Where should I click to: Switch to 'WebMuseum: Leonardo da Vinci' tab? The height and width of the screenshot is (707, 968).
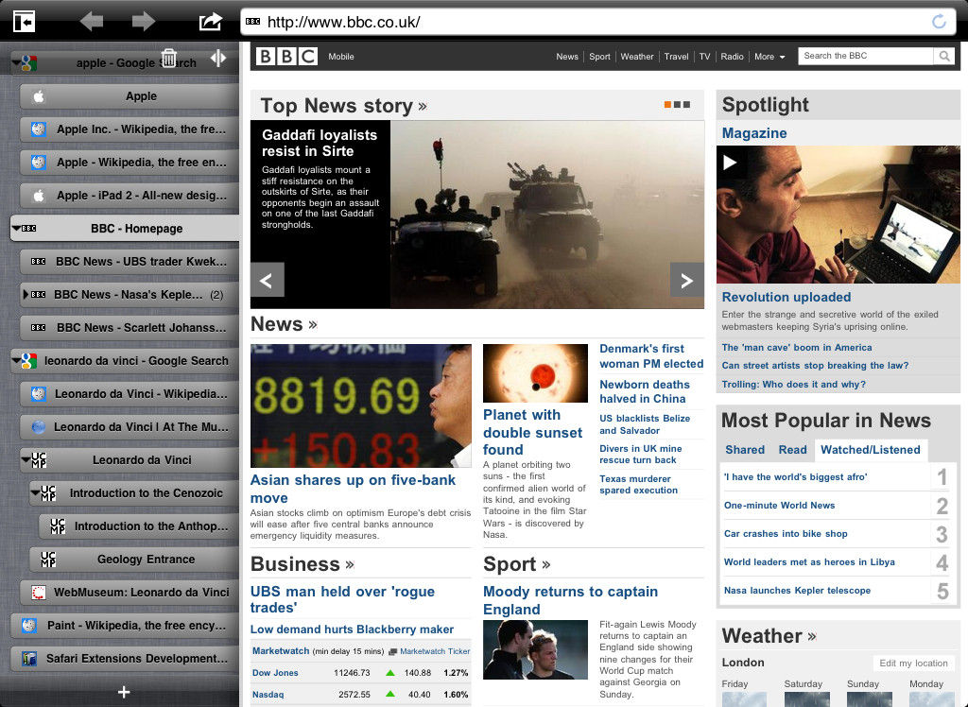pyautogui.click(x=130, y=593)
